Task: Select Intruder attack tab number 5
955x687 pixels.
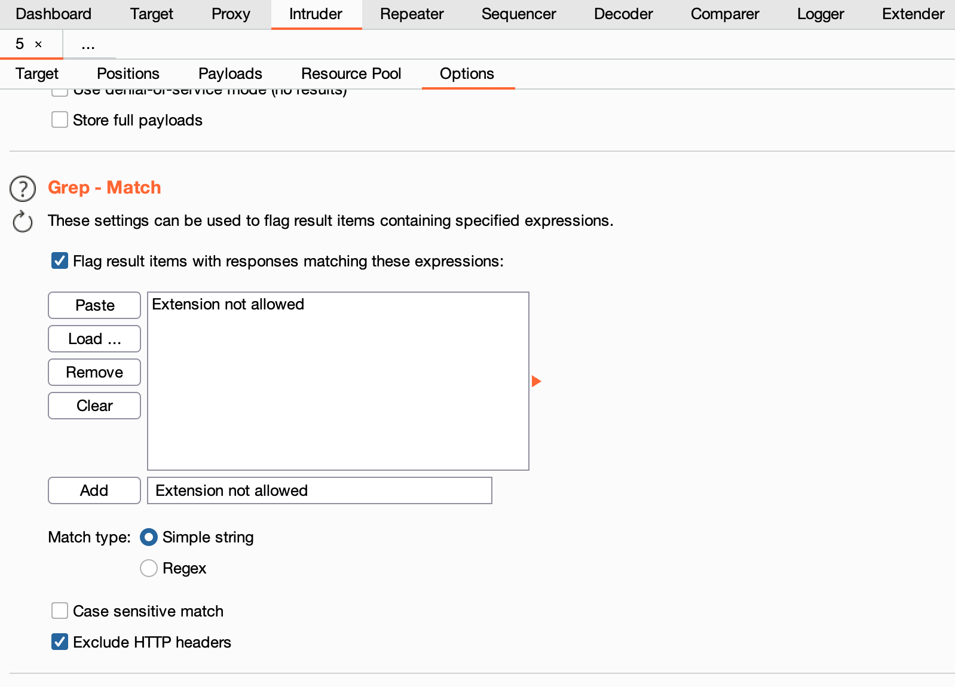Action: click(x=20, y=44)
